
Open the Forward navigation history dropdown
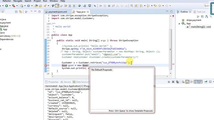click(170, 6)
